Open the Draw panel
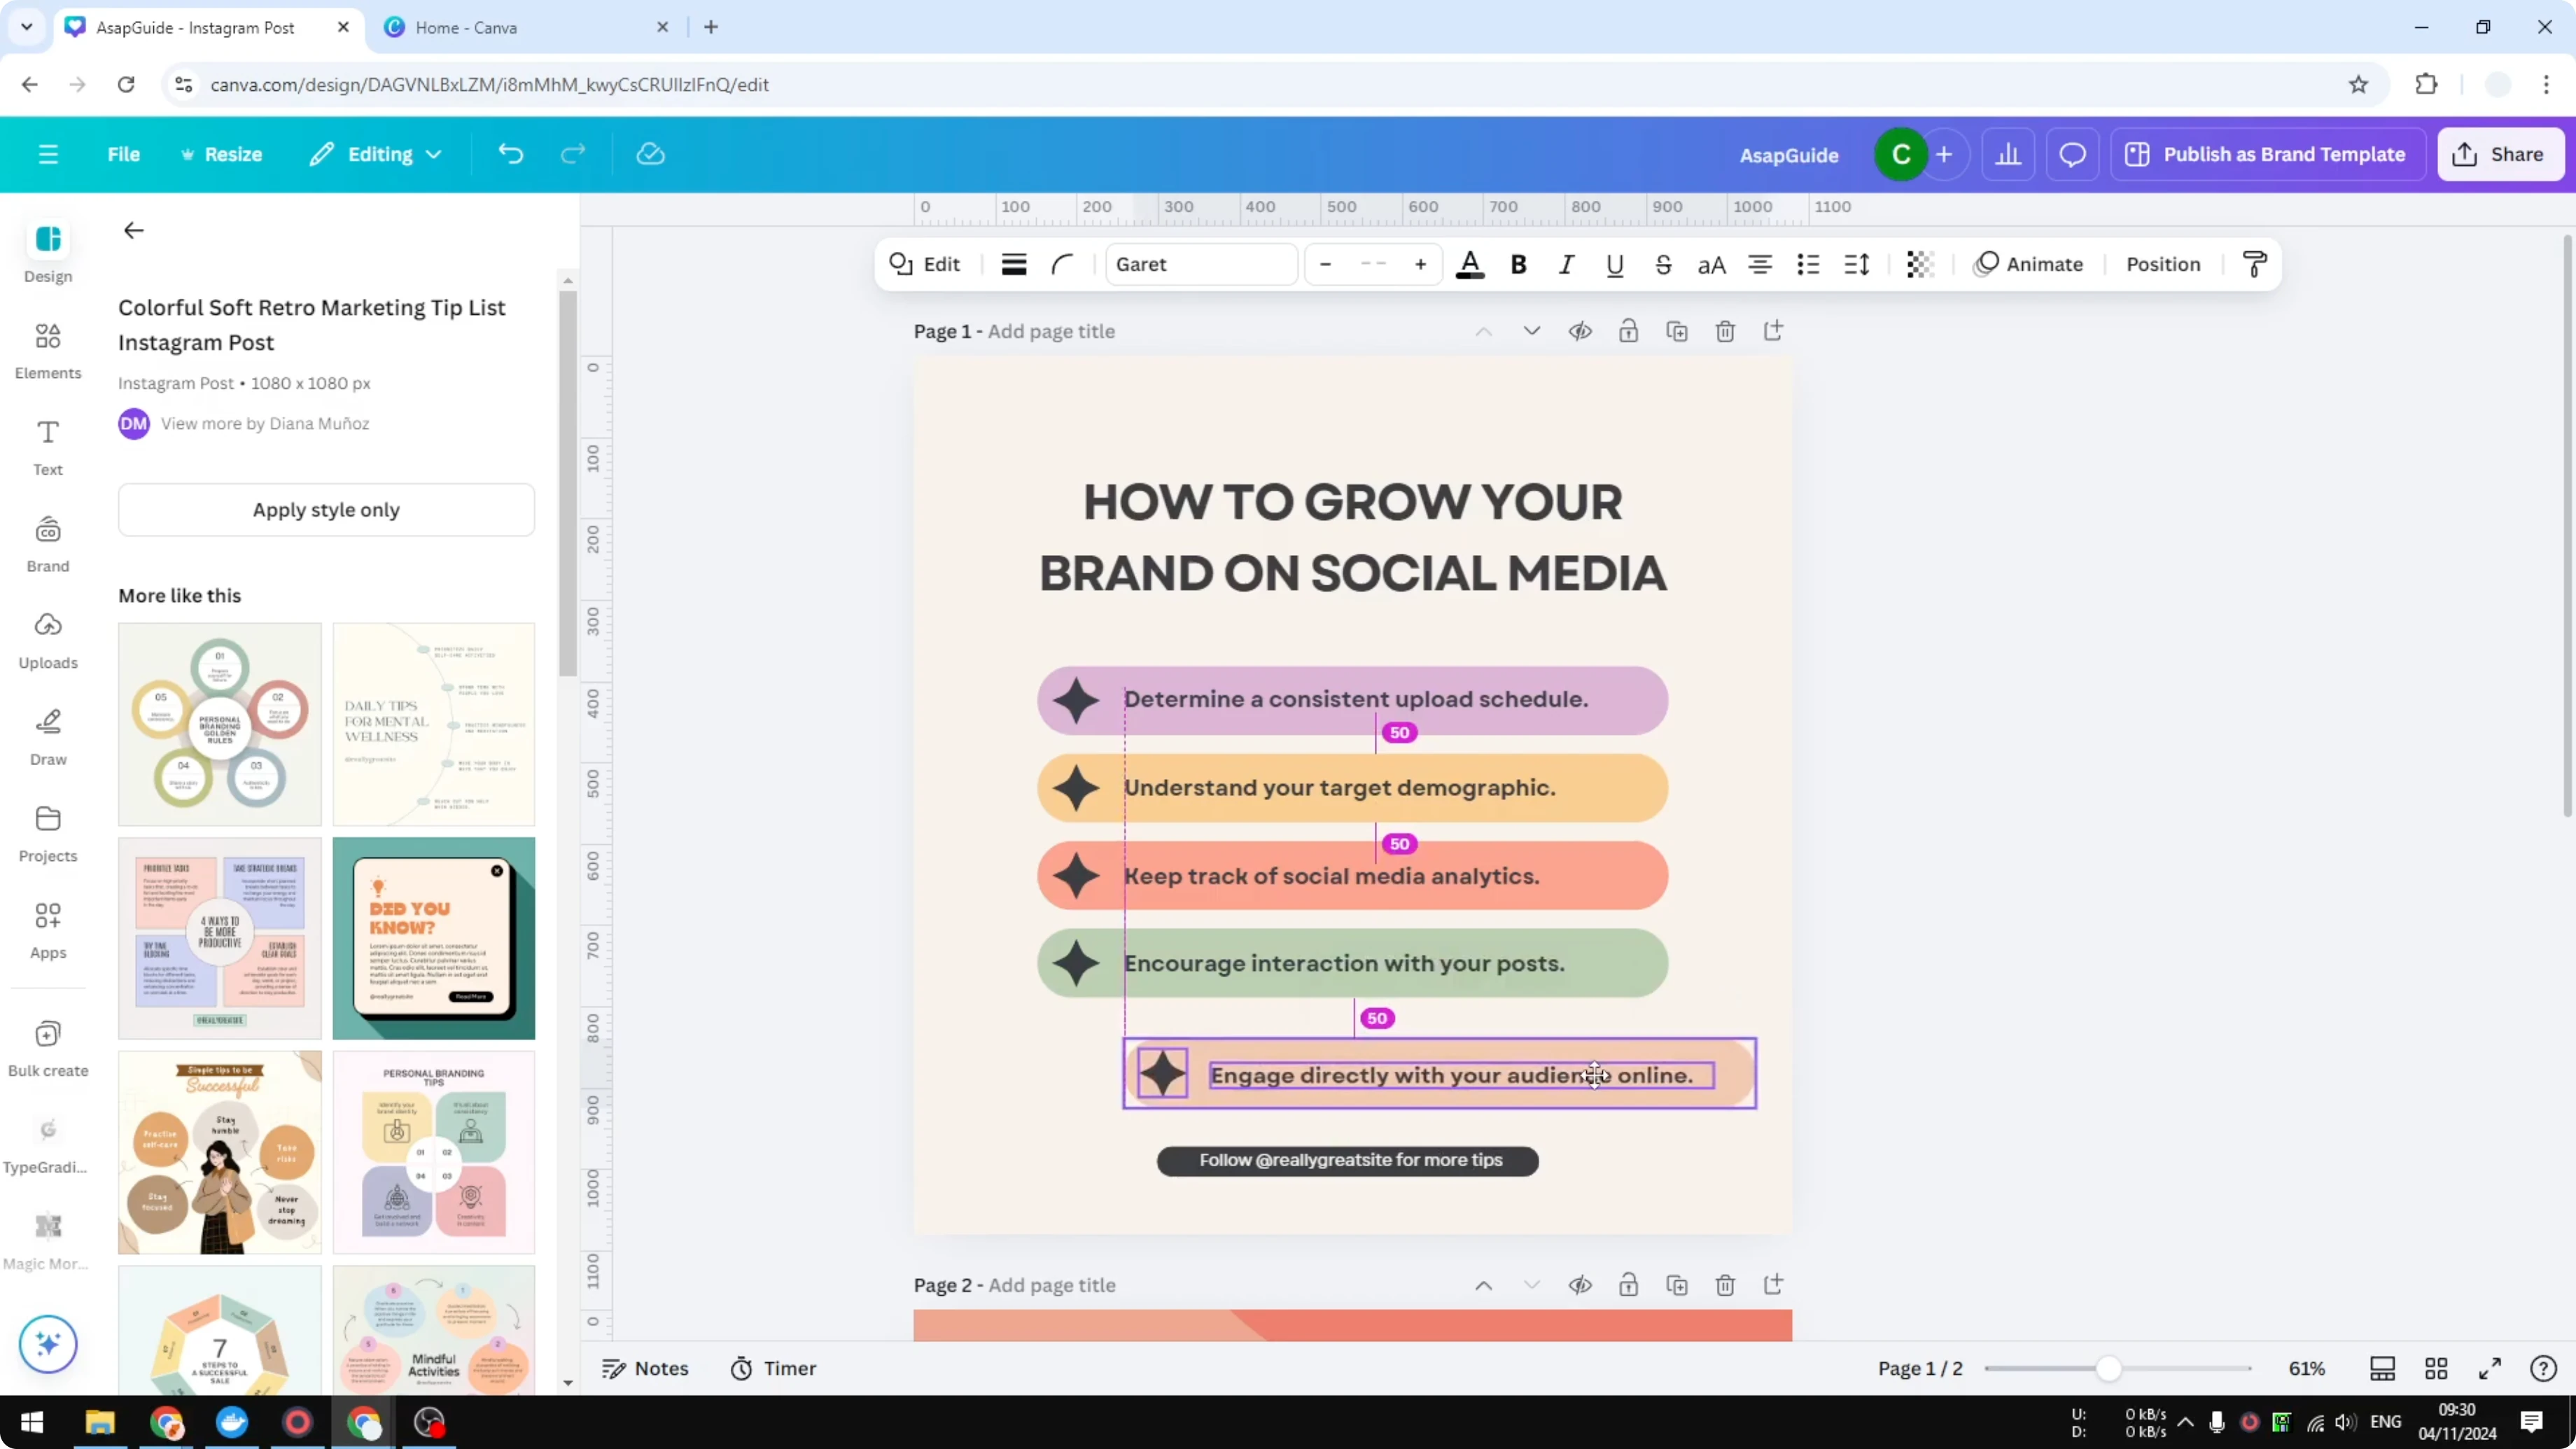This screenshot has height=1449, width=2576. [47, 735]
